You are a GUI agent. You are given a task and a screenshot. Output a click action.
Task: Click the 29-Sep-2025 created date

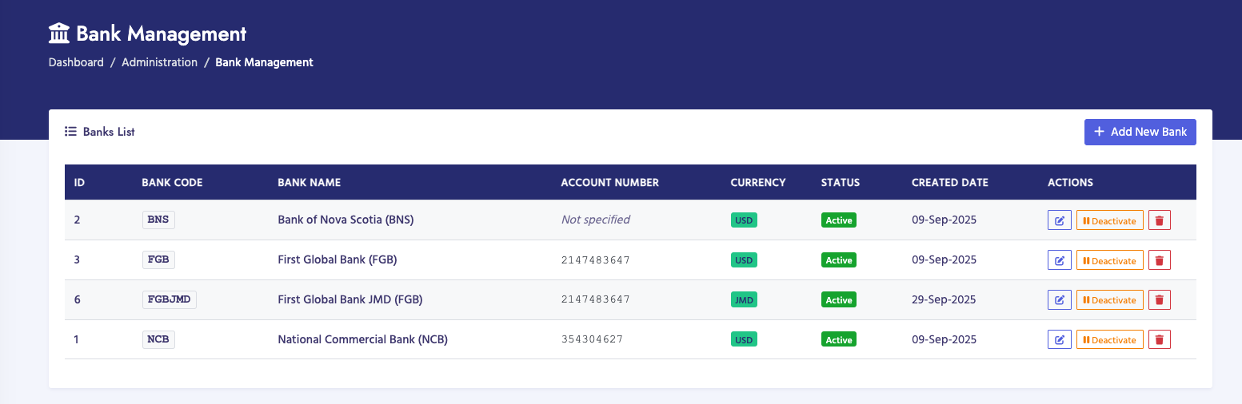coord(944,299)
